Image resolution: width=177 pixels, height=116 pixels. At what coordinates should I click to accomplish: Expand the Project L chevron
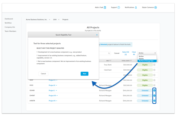pyautogui.click(x=56, y=90)
